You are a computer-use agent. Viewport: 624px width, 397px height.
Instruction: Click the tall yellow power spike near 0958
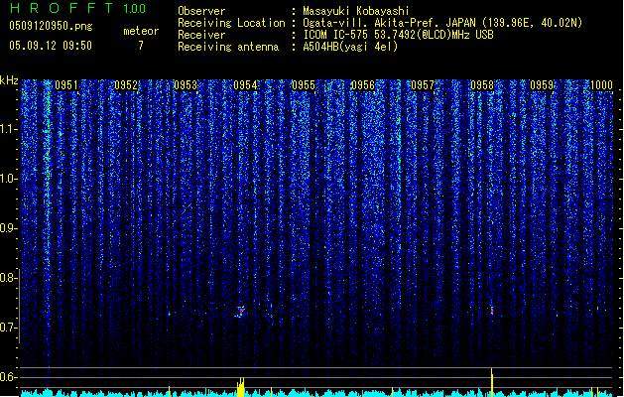coord(492,382)
